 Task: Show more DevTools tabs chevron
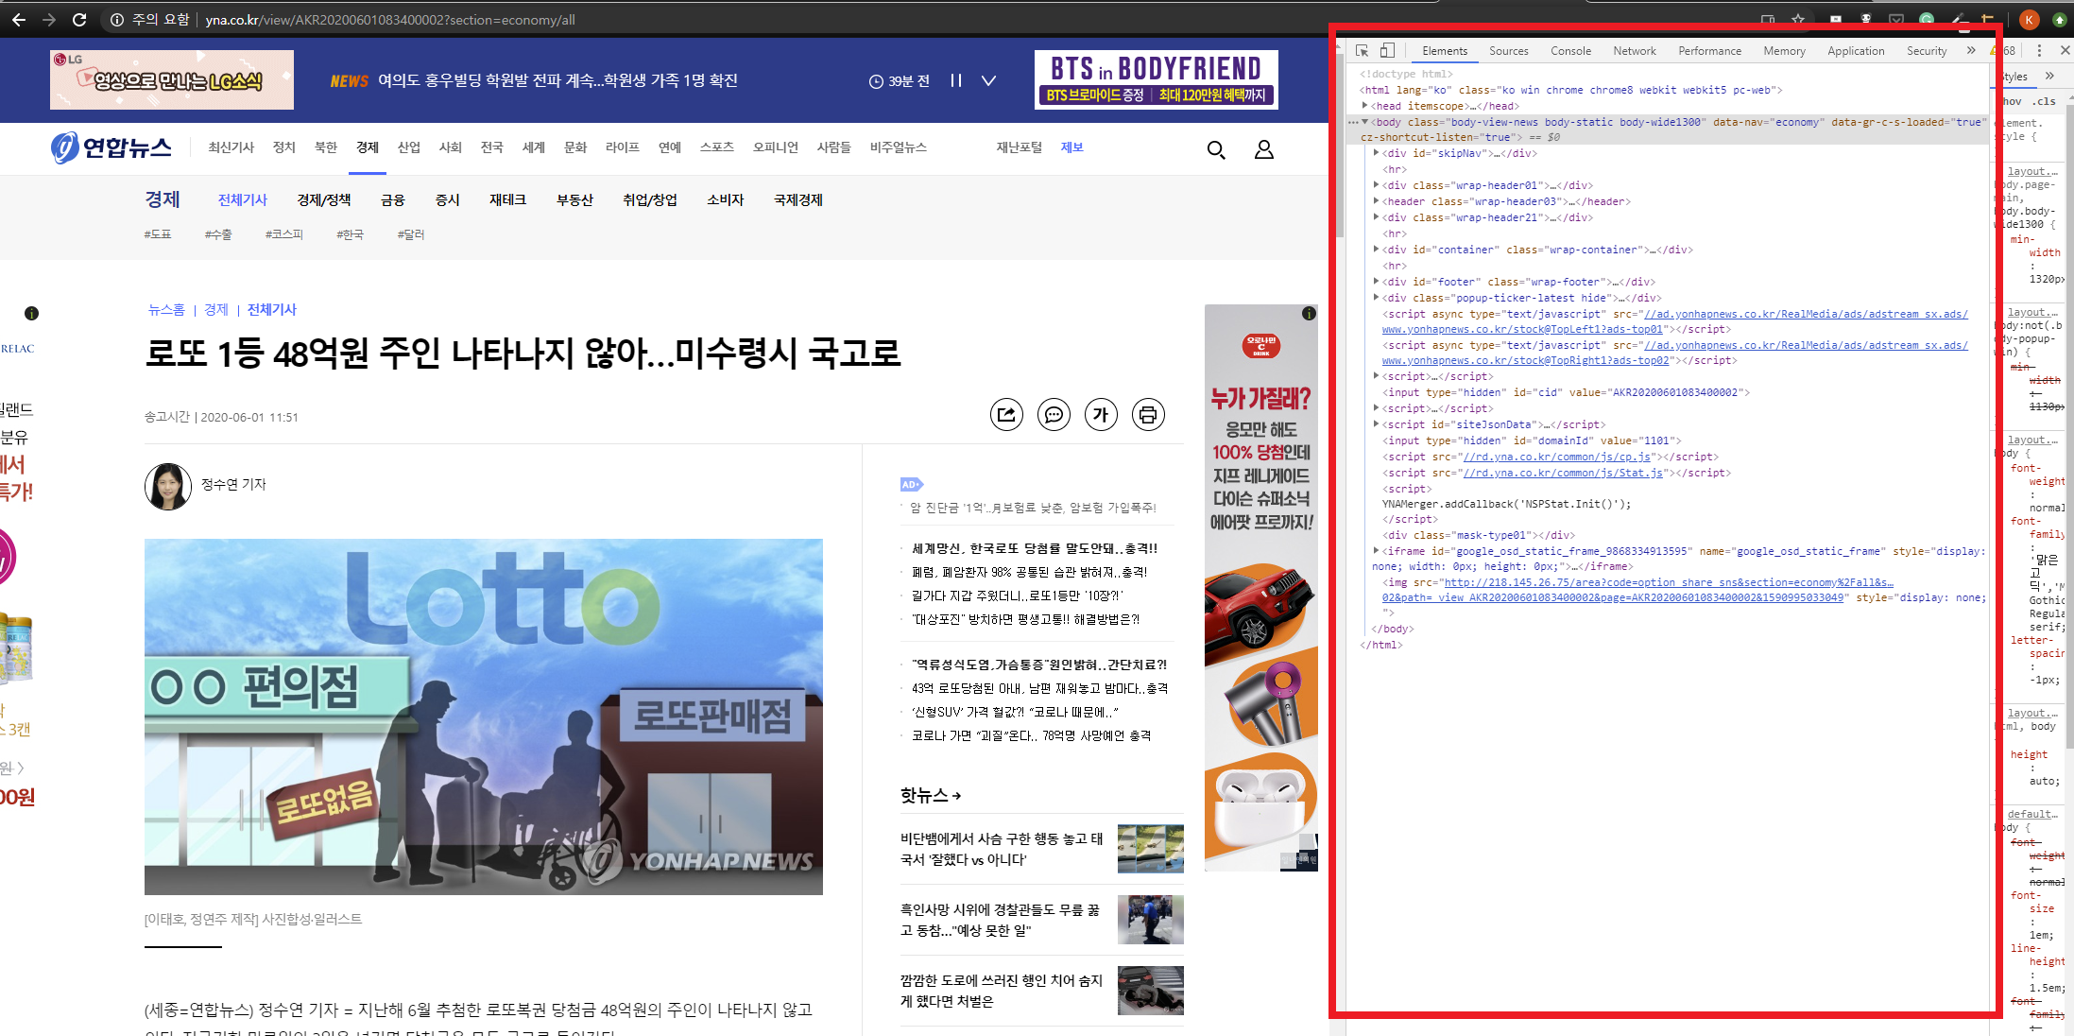(1971, 51)
